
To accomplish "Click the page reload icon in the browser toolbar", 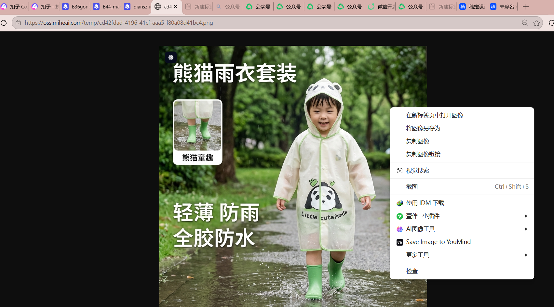I will [x=4, y=23].
